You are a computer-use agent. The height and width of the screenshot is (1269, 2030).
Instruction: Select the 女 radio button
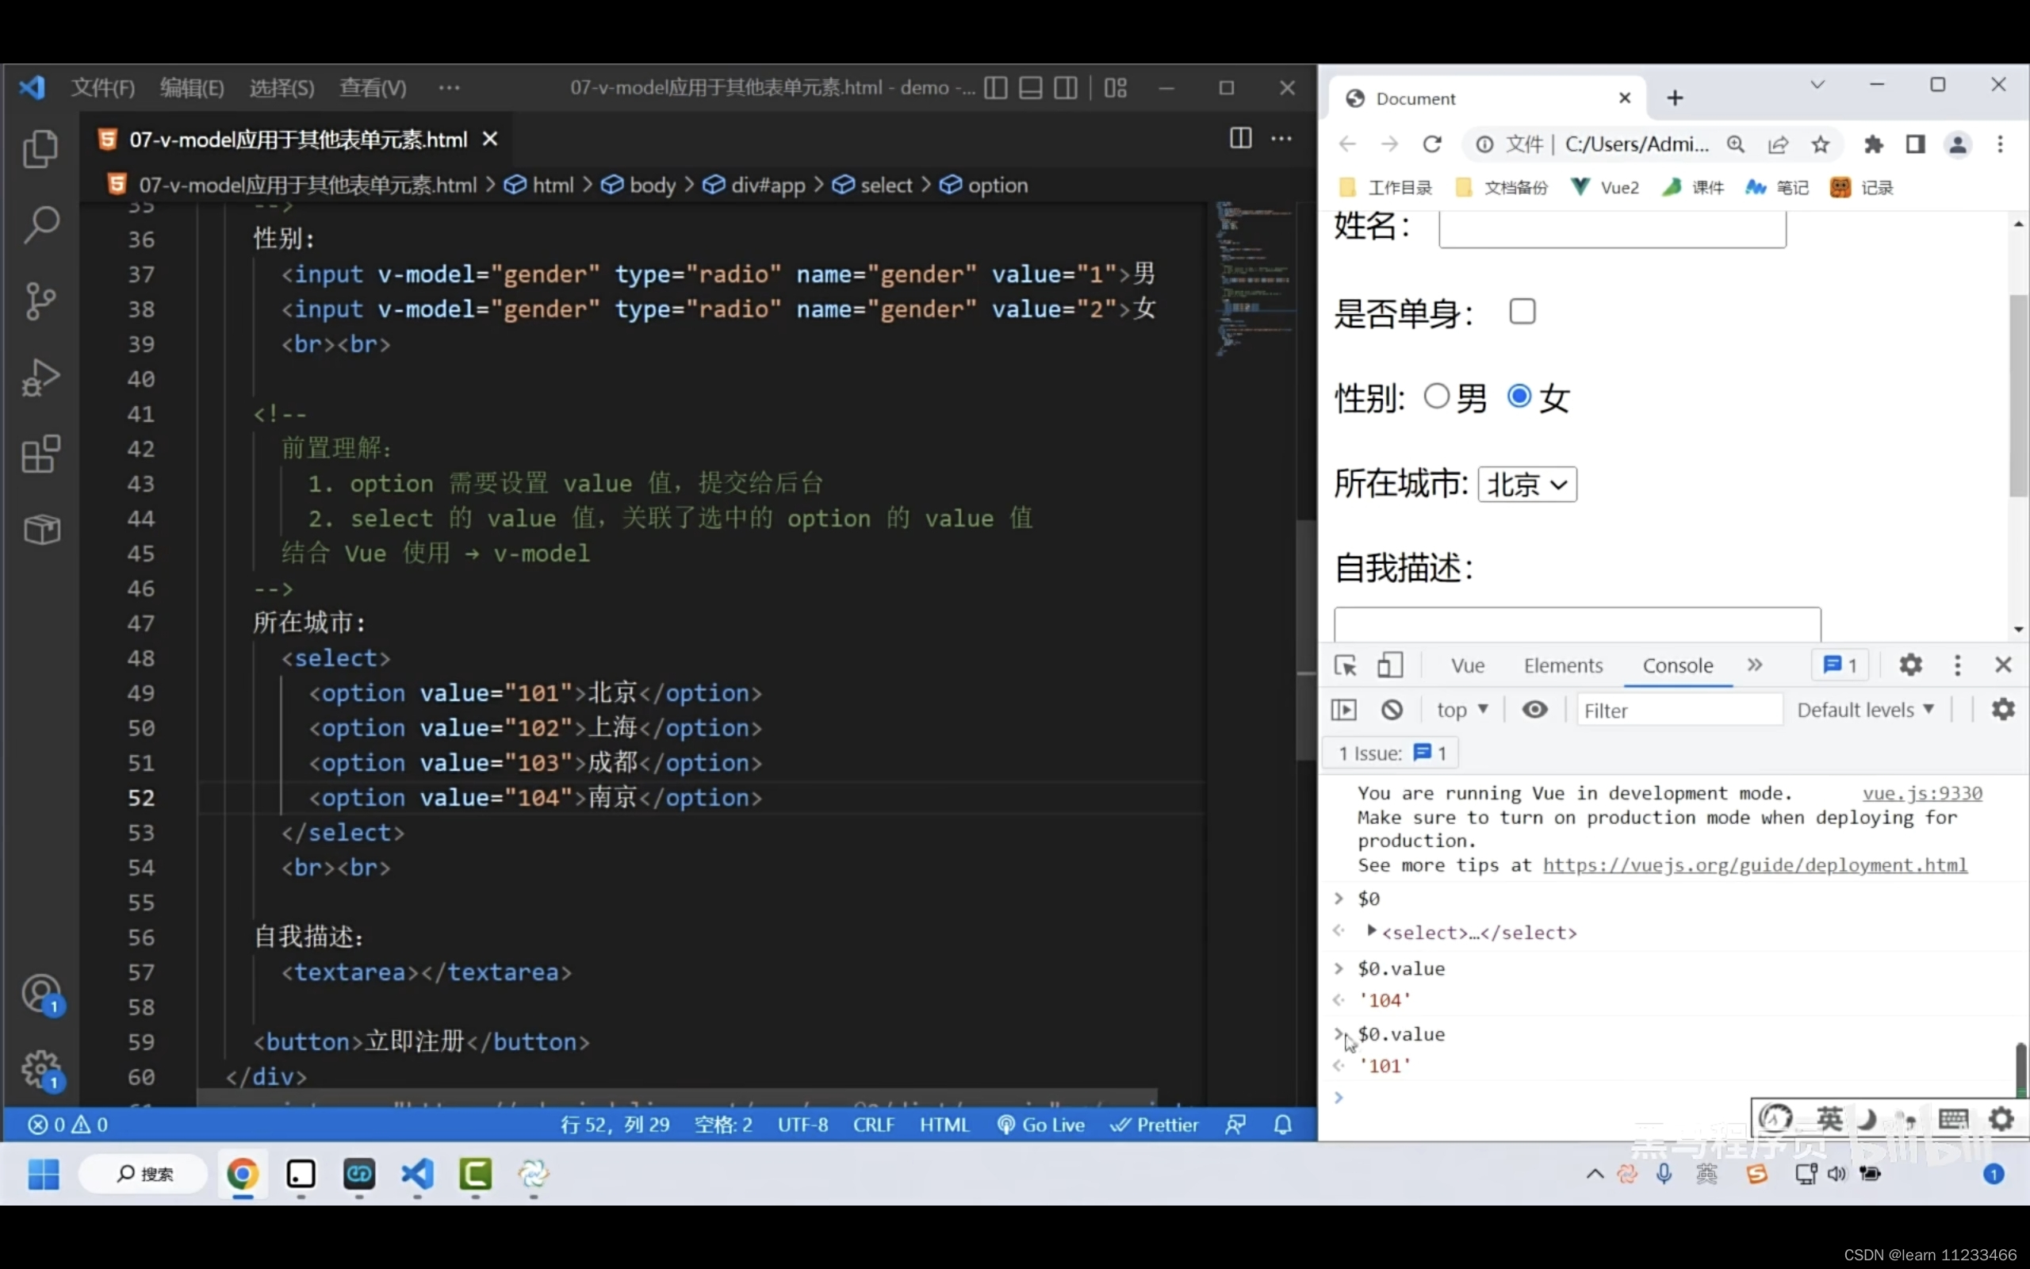tap(1519, 396)
